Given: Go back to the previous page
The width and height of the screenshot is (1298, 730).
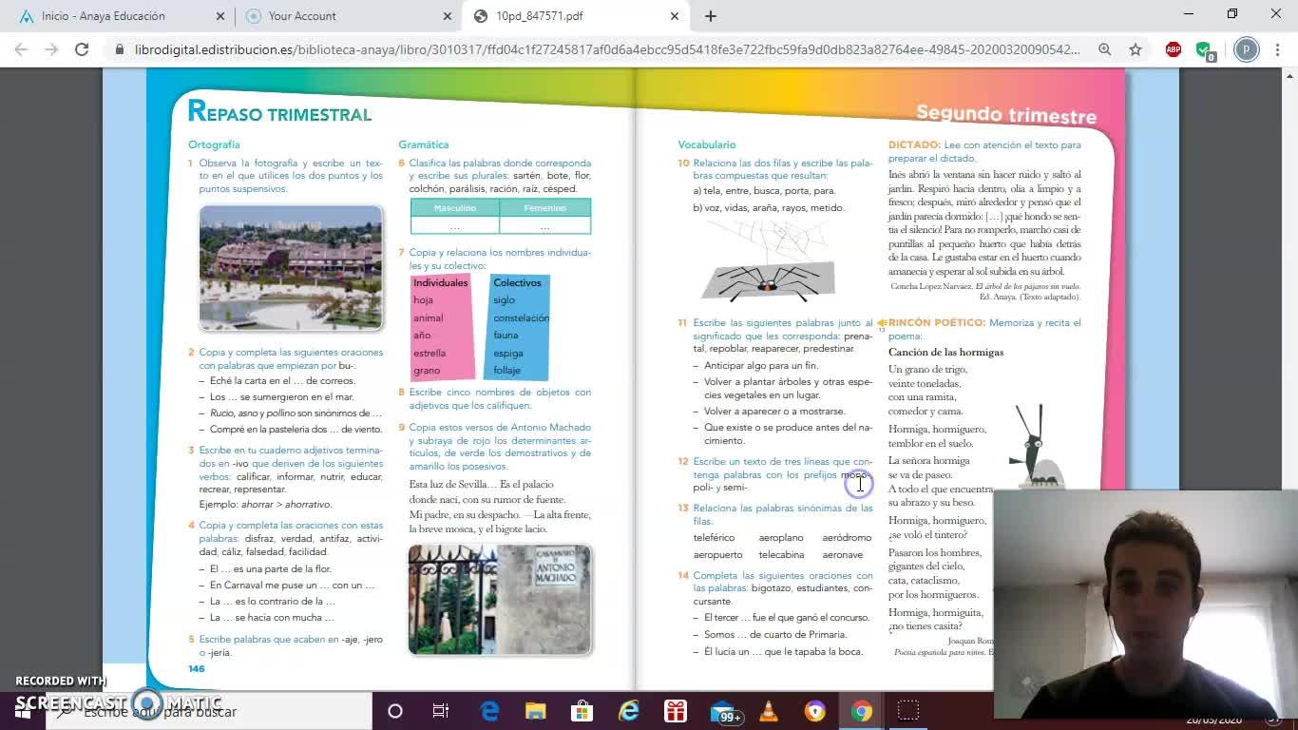Looking at the screenshot, I should tap(22, 49).
